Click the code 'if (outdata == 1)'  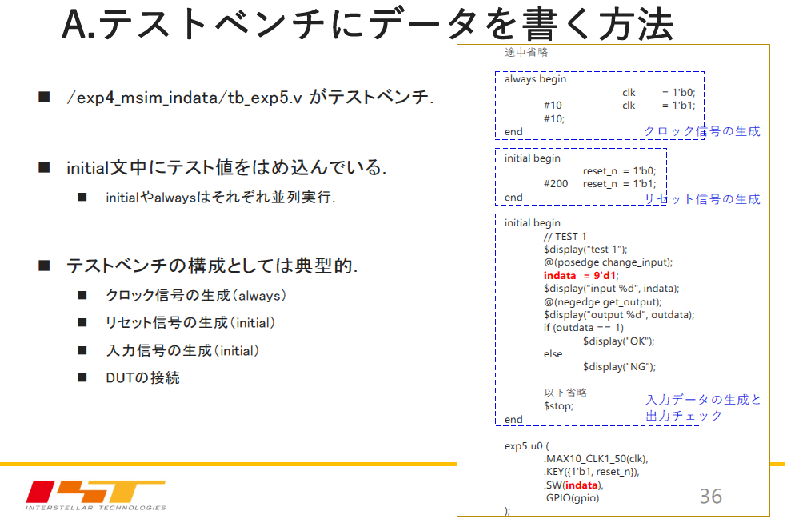583,328
